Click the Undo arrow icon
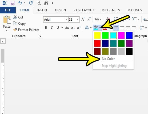The image size is (148, 114). click(x=20, y=3)
